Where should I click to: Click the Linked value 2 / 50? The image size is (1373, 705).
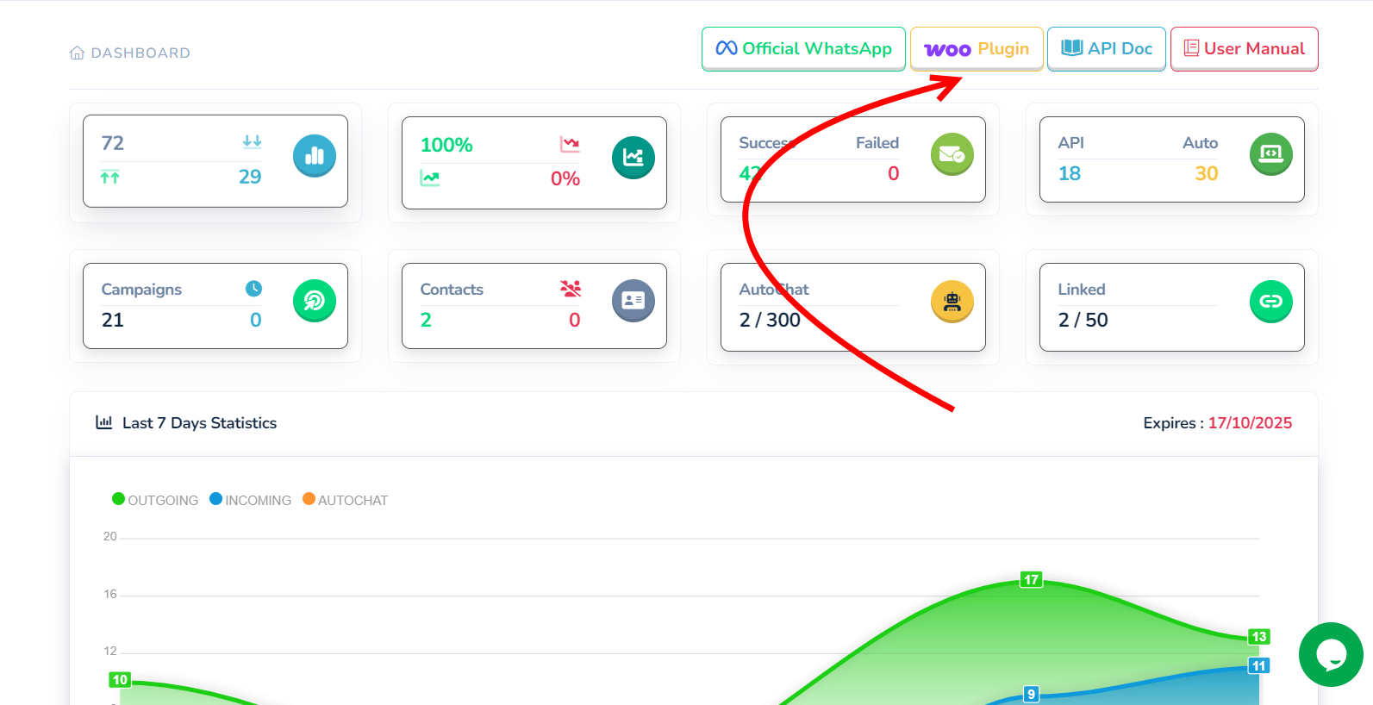tap(1083, 320)
